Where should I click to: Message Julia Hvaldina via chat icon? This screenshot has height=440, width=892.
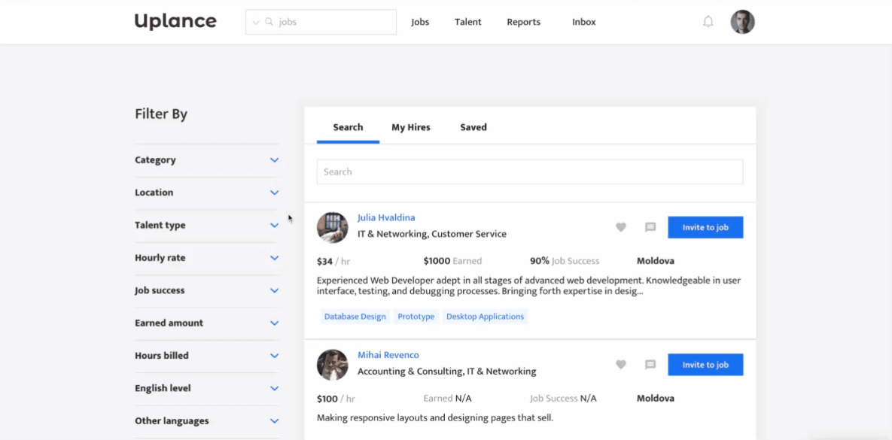coord(650,227)
